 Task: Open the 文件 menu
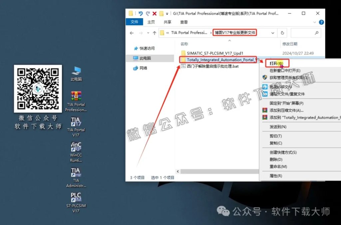pos(134,22)
